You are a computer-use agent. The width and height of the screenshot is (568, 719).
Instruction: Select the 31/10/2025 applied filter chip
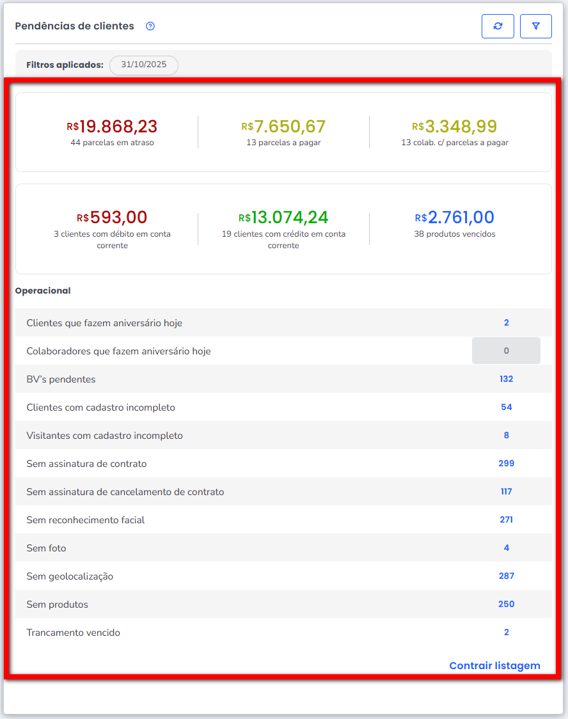[x=144, y=65]
